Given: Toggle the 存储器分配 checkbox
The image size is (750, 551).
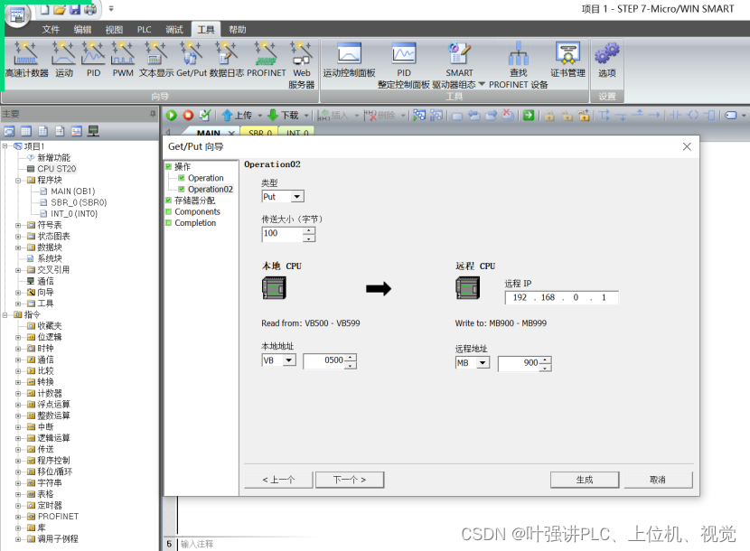Looking at the screenshot, I should [168, 201].
